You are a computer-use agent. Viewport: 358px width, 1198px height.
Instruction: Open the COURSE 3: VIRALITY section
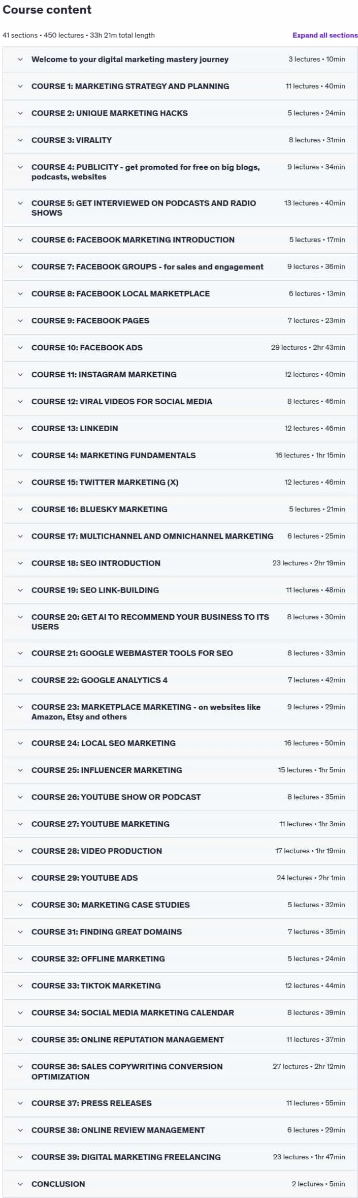[x=180, y=140]
